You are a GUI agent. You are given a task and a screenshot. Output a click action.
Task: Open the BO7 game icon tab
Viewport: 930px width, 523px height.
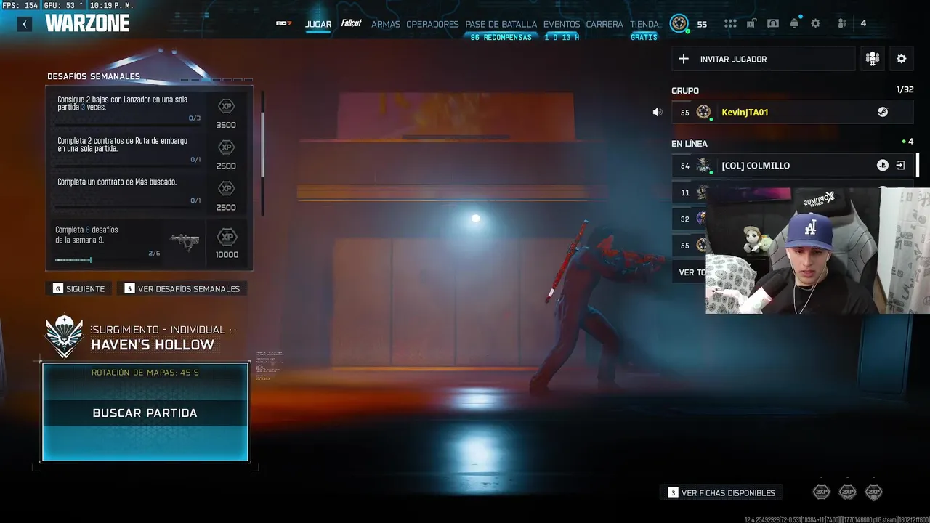[x=283, y=24]
